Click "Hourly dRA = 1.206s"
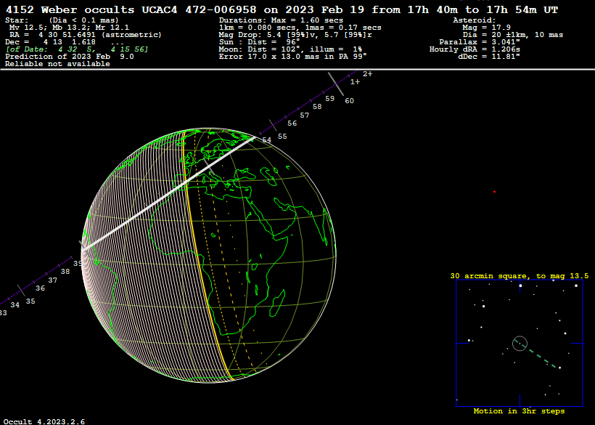 coord(475,49)
